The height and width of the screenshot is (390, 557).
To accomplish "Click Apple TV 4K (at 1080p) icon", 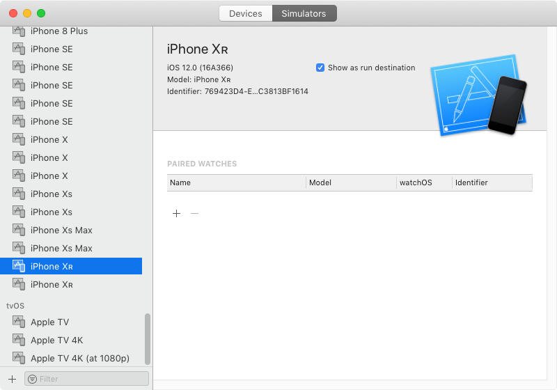I will pyautogui.click(x=19, y=358).
